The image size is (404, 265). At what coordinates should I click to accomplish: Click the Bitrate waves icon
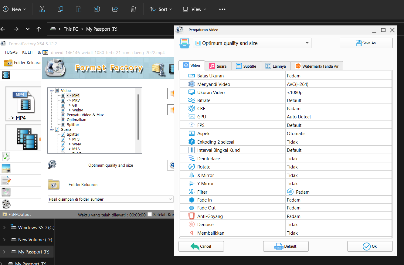[192, 100]
